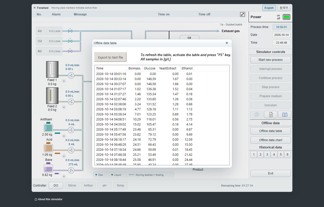
Task: Switch language to 한국어
Action: tap(284, 8)
